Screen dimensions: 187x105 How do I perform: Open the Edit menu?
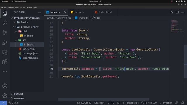[5, 7]
